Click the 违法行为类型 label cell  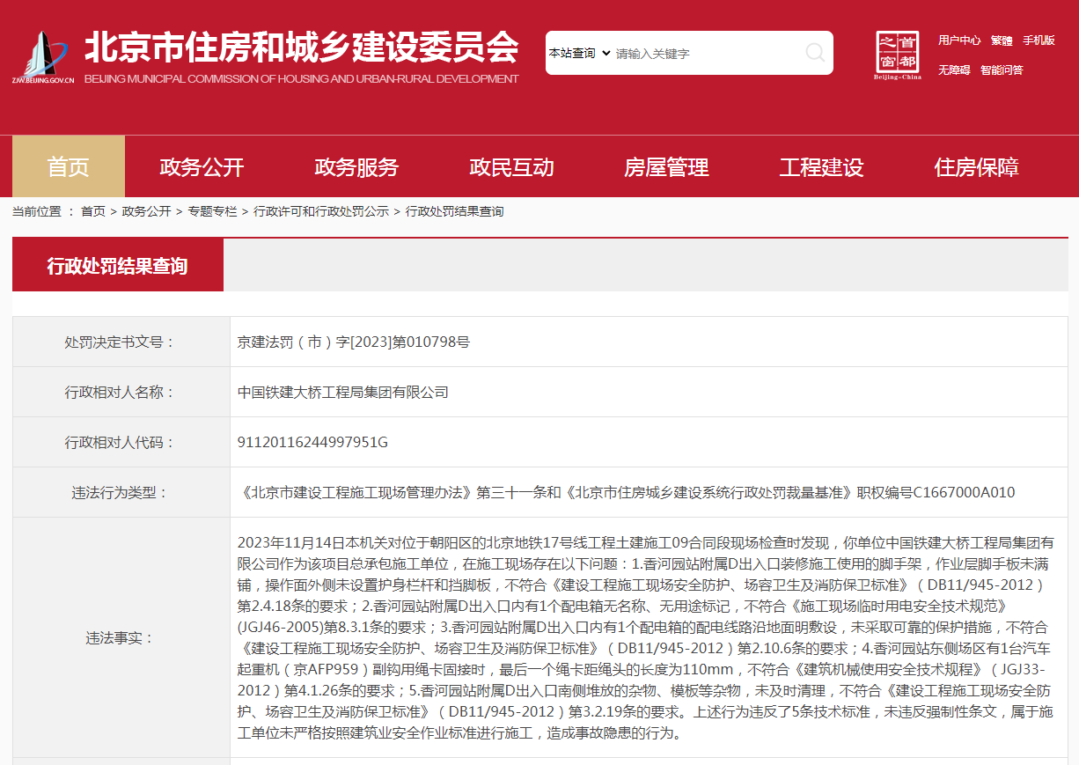pos(121,492)
